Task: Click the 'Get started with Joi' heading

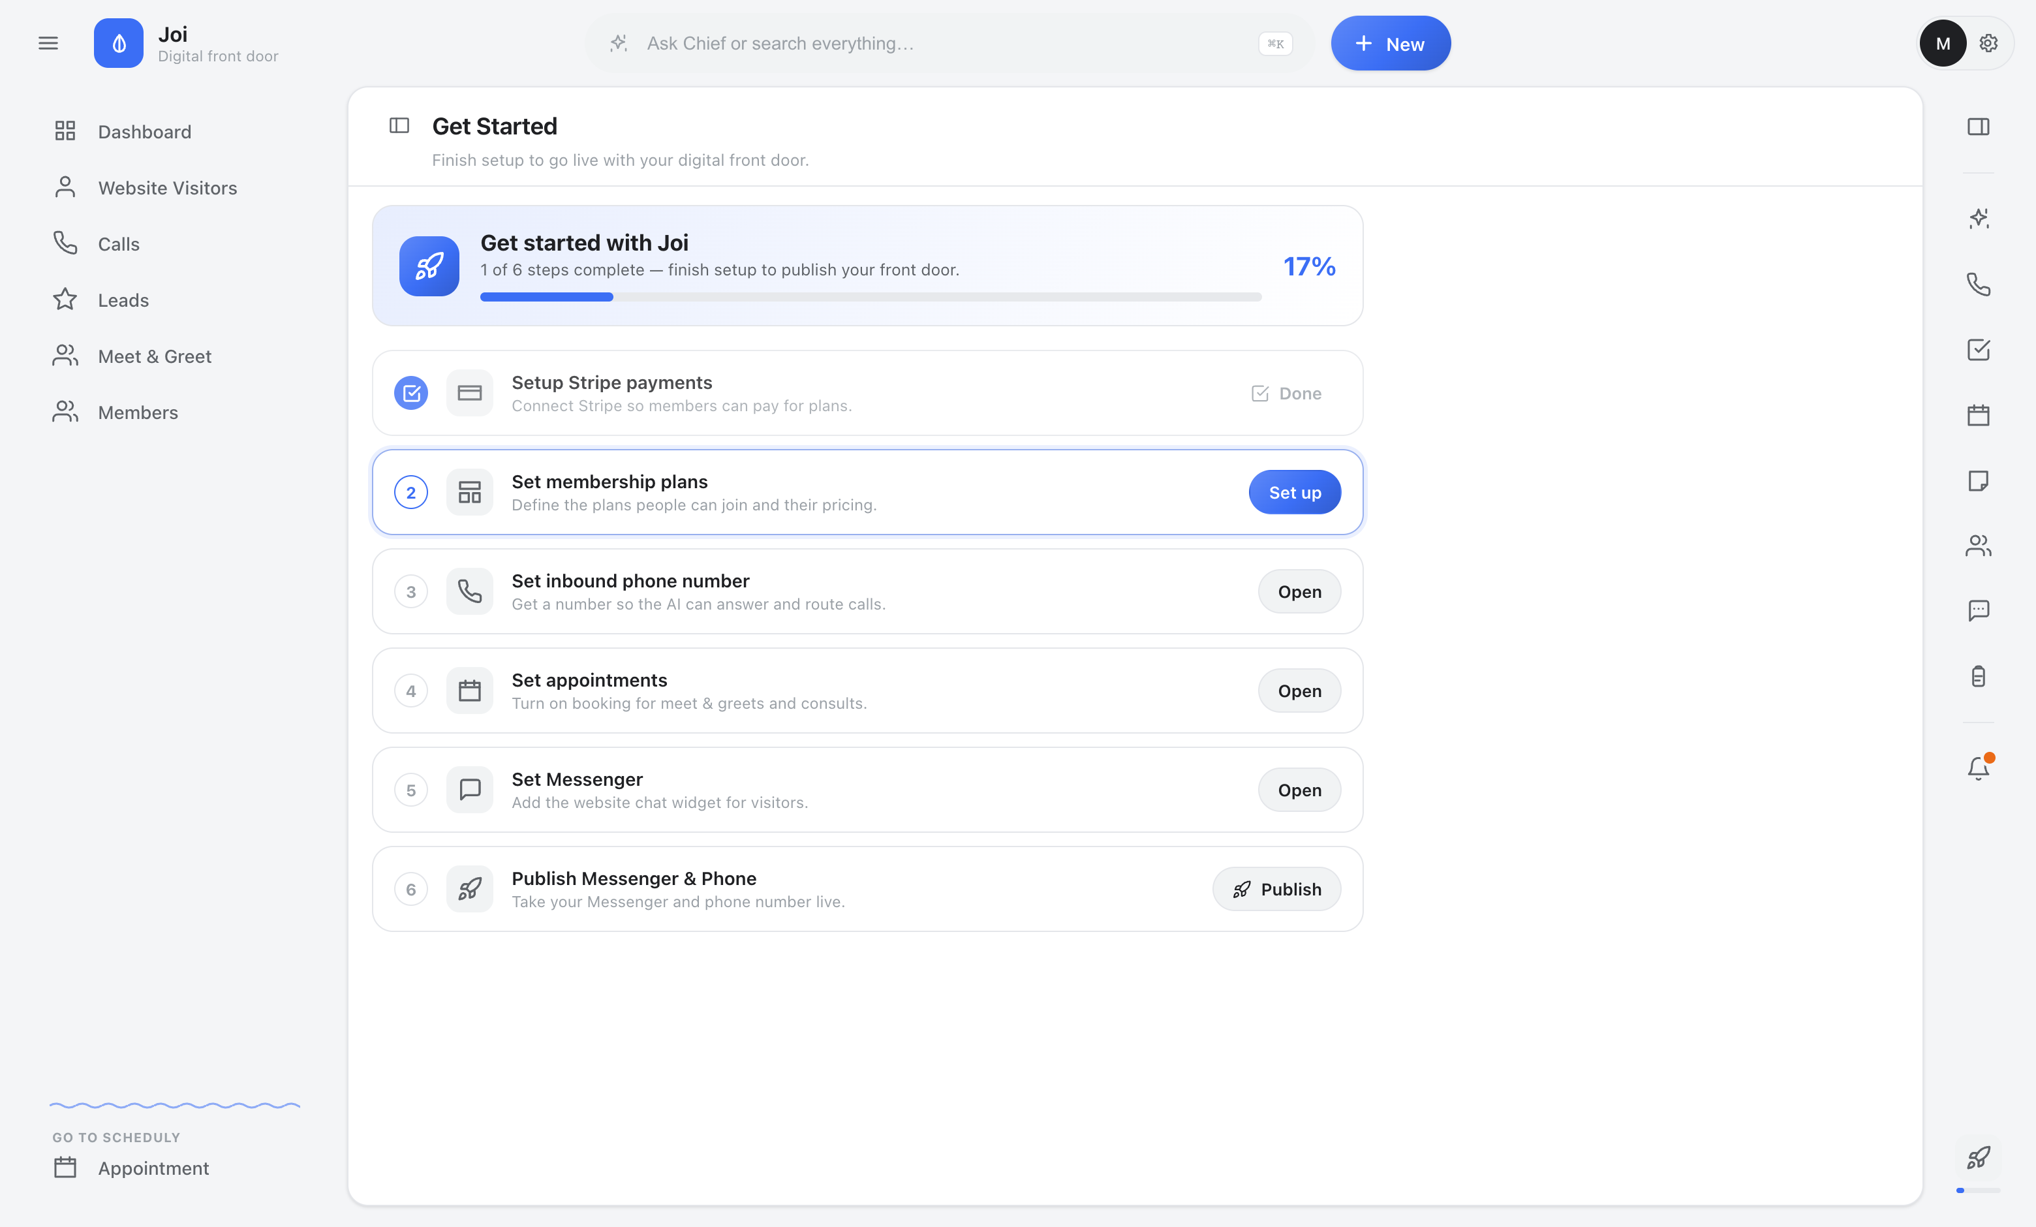Action: click(584, 243)
